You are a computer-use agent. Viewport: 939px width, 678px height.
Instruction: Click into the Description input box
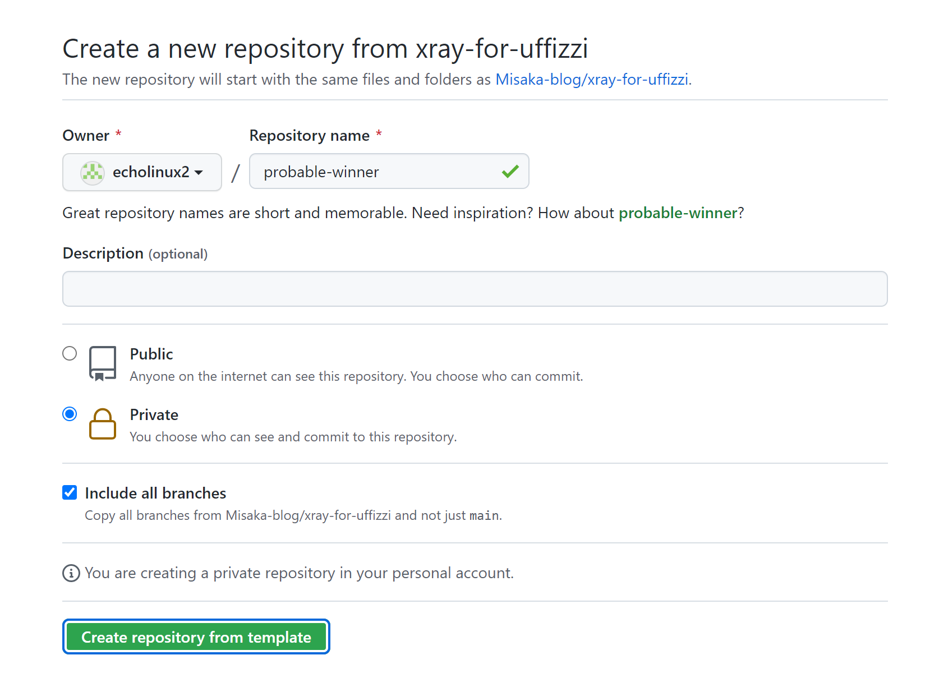point(475,289)
